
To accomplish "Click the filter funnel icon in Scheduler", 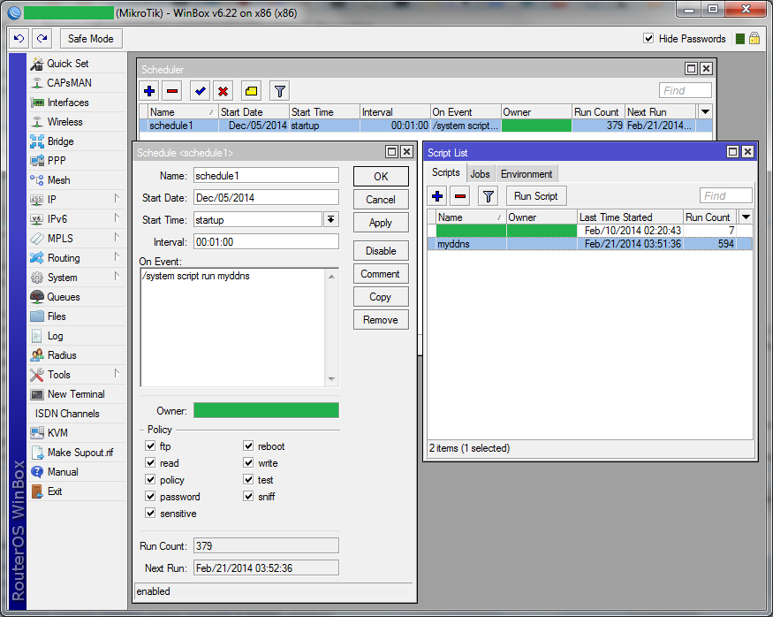I will pos(279,91).
